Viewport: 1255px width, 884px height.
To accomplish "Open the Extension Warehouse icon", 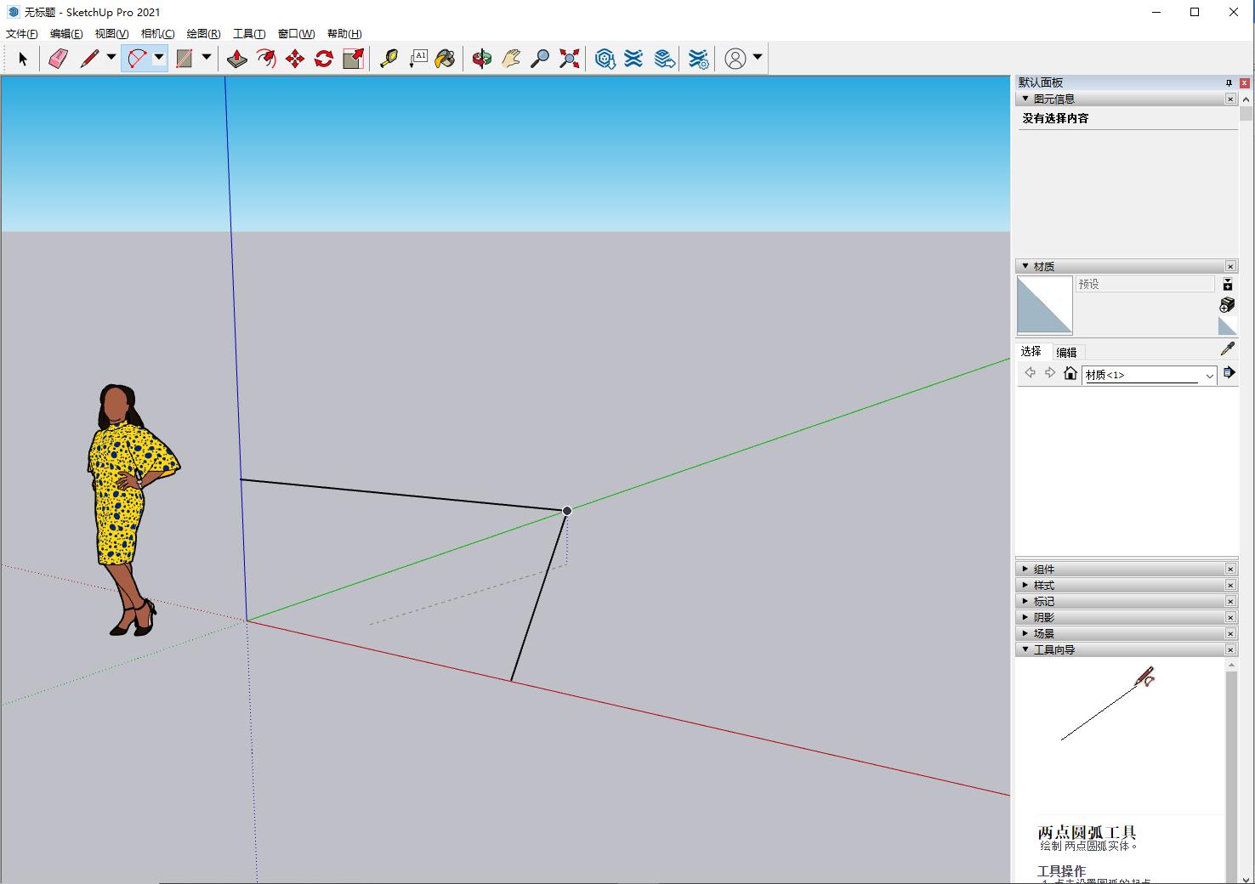I will tap(633, 59).
